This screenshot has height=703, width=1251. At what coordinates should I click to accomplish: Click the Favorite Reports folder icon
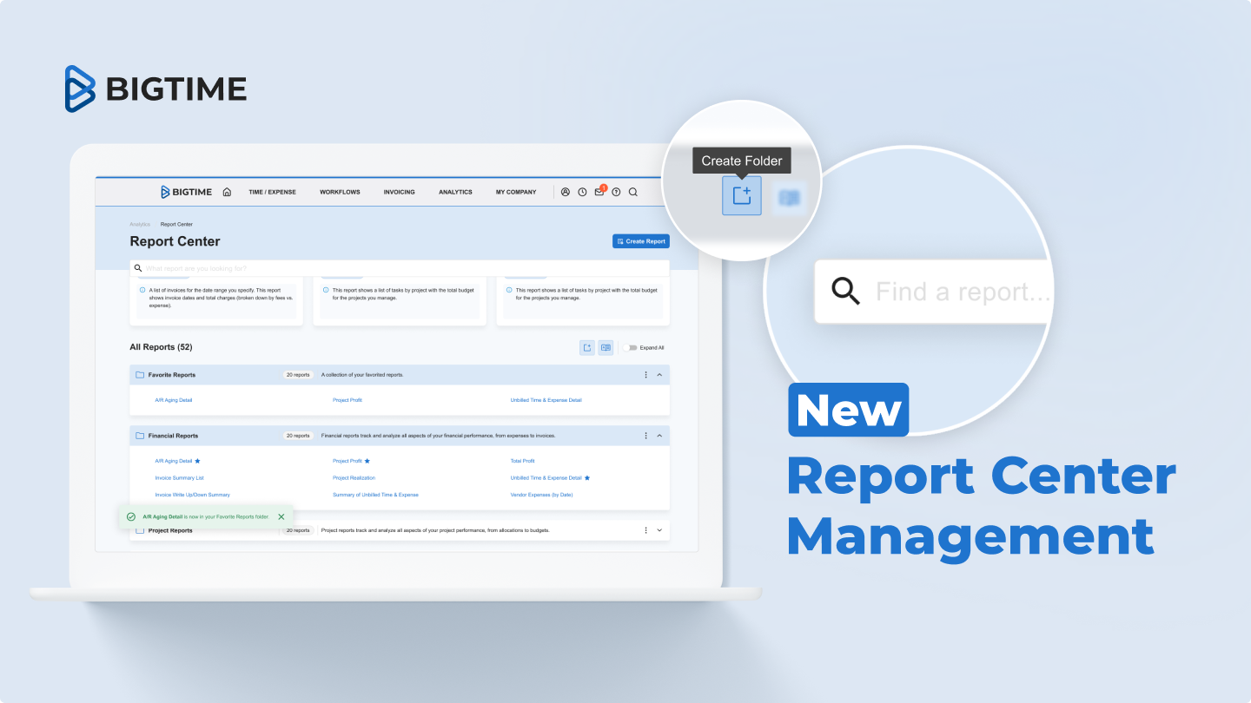pyautogui.click(x=140, y=375)
